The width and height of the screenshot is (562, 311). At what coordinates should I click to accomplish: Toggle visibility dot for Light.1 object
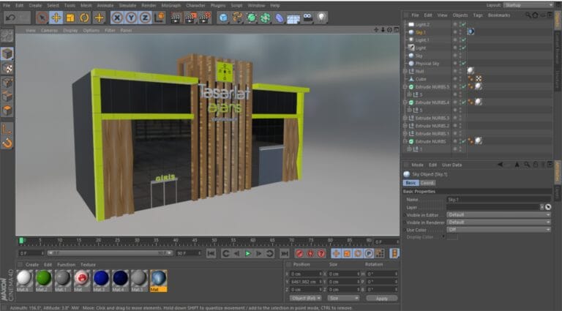(455, 40)
